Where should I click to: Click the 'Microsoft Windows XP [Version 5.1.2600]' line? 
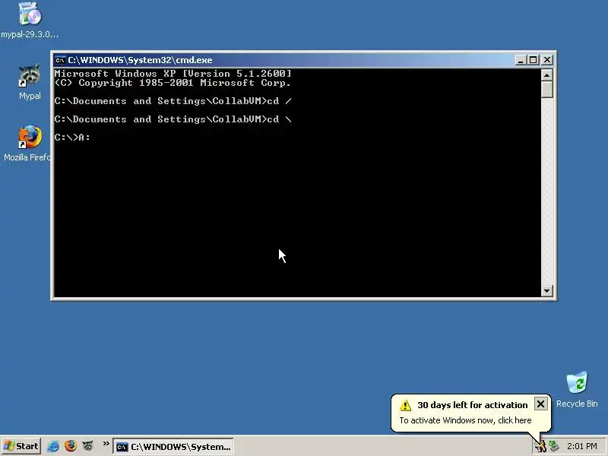point(173,73)
